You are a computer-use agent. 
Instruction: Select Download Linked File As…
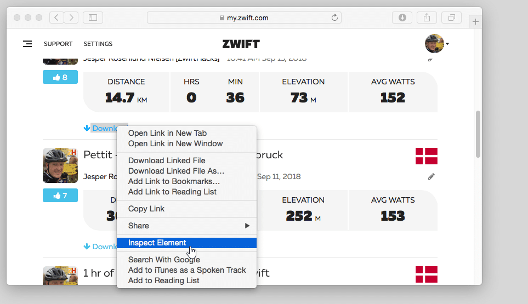(186, 171)
